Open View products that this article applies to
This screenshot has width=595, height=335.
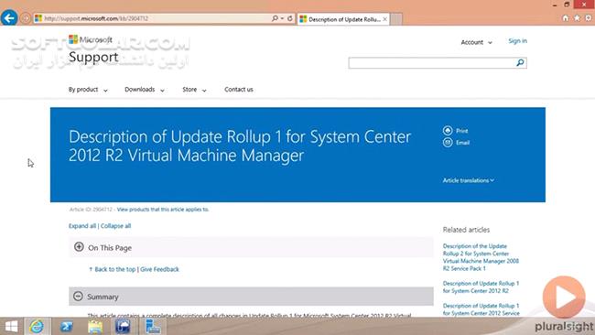163,209
